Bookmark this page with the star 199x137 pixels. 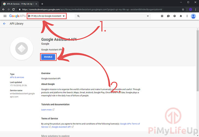[x=183, y=9]
